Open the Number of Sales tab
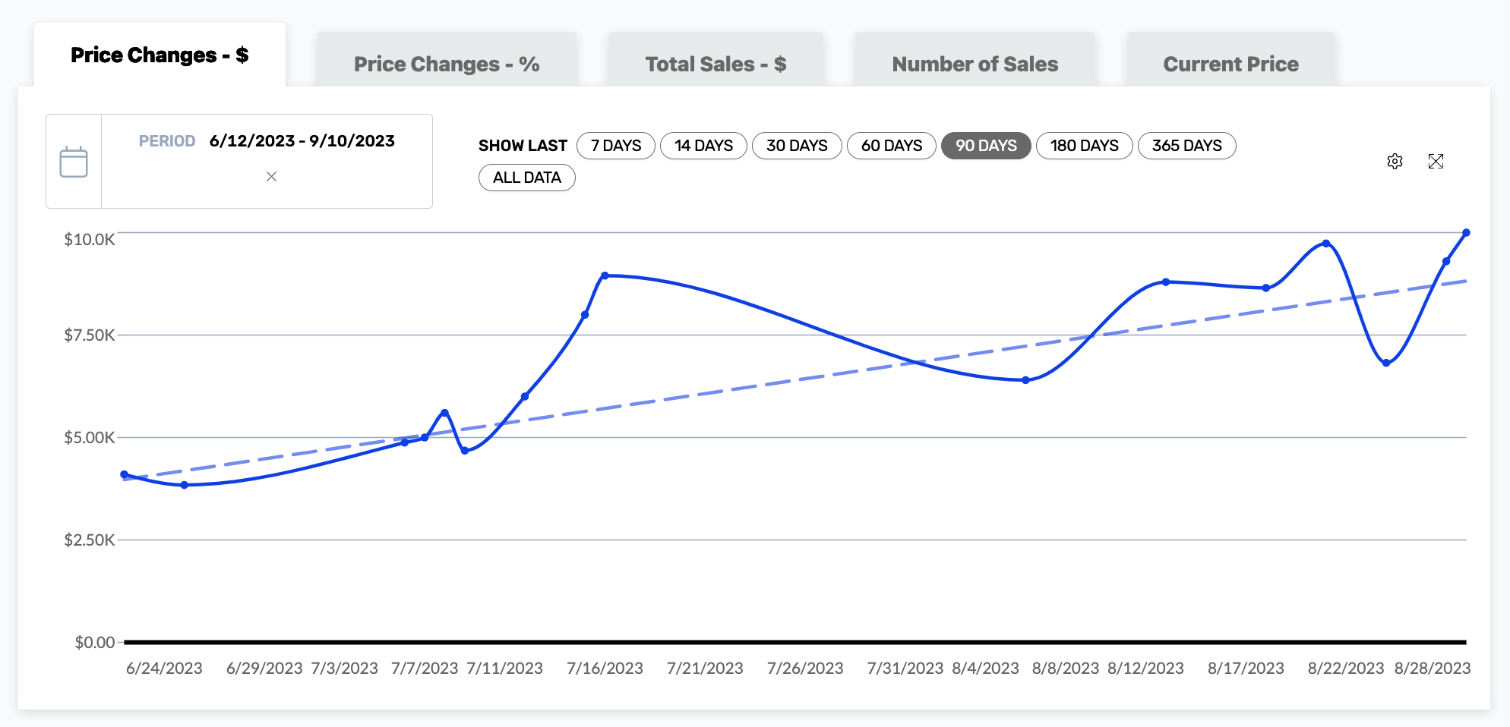Screen dimensions: 1510x727 [x=975, y=64]
